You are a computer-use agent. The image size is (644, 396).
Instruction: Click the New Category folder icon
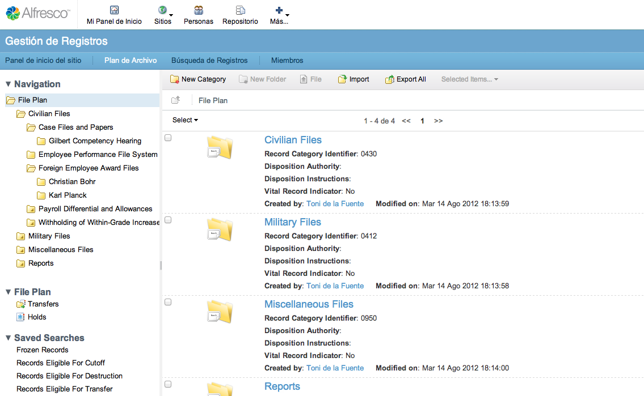pos(175,79)
